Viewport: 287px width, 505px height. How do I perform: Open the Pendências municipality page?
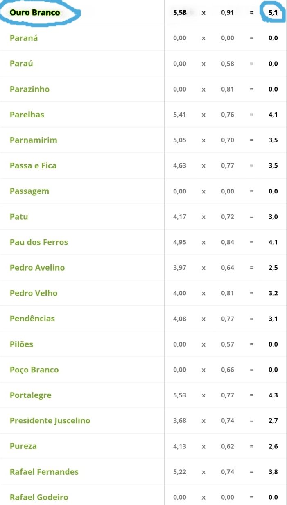click(32, 318)
